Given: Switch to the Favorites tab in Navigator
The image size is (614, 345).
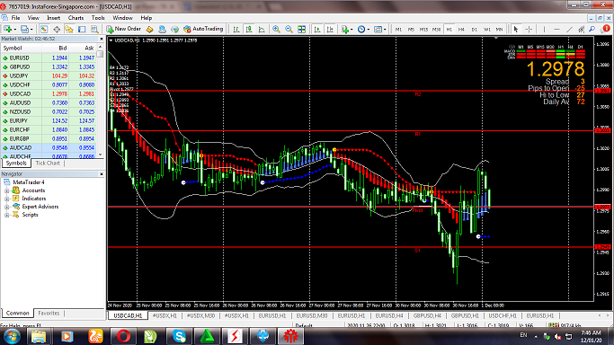Looking at the screenshot, I should [x=49, y=313].
